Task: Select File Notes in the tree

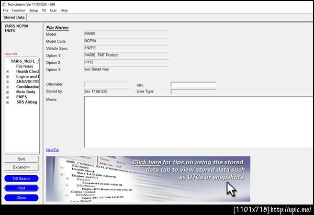Action: [x=25, y=66]
